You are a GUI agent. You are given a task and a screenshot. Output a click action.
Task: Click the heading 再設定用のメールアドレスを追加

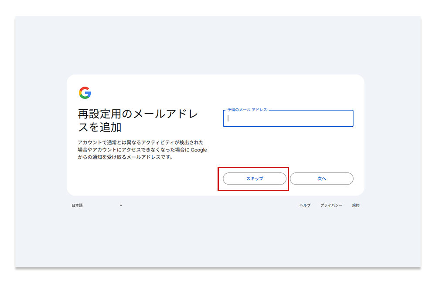(138, 121)
